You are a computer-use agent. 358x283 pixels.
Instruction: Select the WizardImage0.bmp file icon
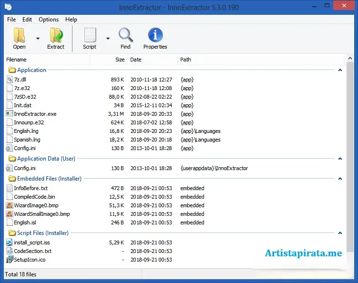pyautogui.click(x=10, y=205)
